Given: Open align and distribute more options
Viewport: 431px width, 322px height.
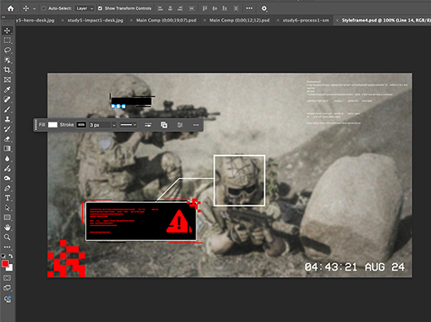Looking at the screenshot, I should coord(249,8).
